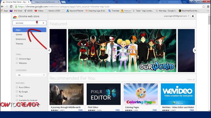Viewport: 211px width, 118px height.
Task: Open A Journey through Middle-earth title link
Action: tap(66, 107)
